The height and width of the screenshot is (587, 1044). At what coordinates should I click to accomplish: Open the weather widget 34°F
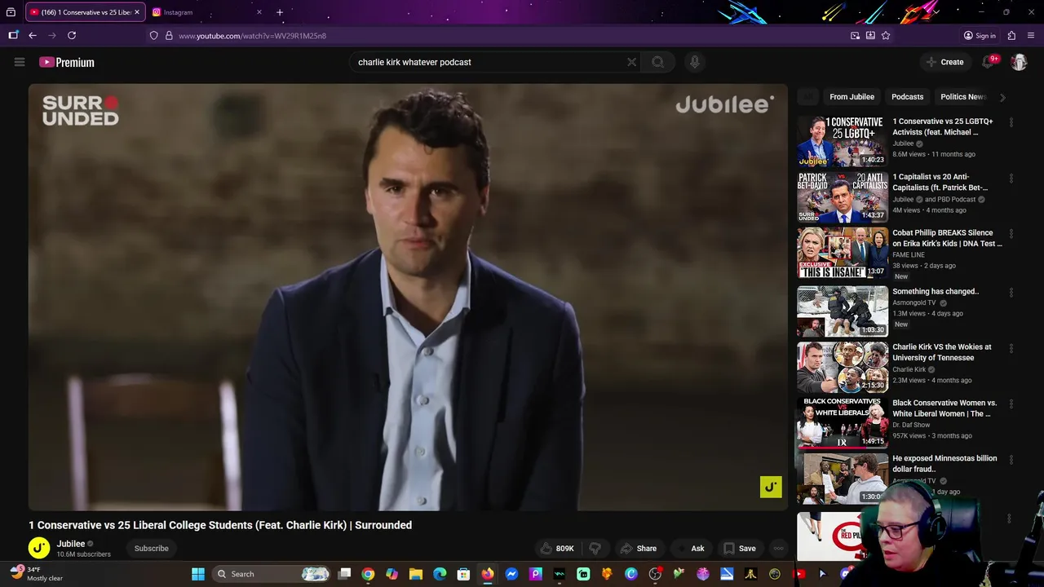[x=37, y=574]
